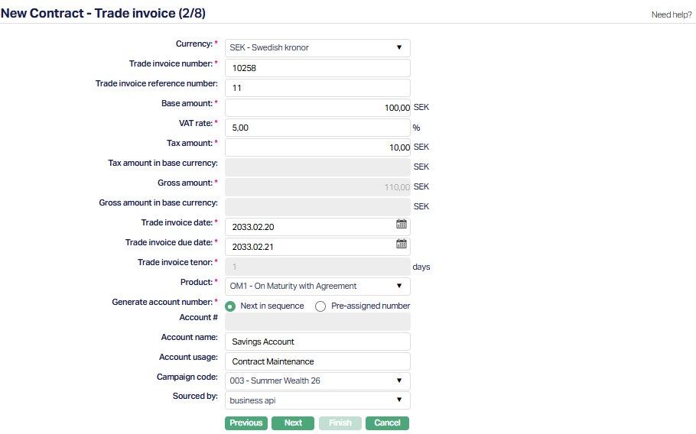Open the 'Need help?' link
Screen dimensions: 696x434
671,15
